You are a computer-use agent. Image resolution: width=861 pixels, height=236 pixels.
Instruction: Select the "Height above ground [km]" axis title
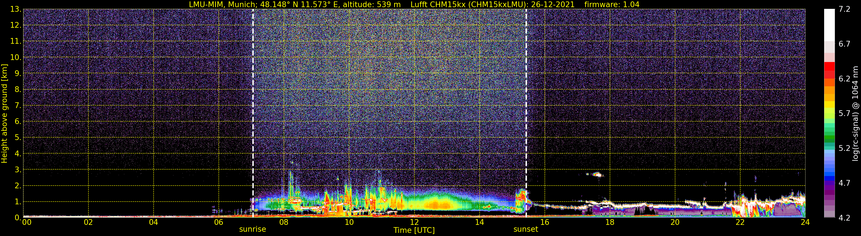pos(4,113)
